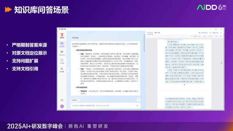Search within document using magnifier icon
The height and width of the screenshot is (131, 233).
[x=221, y=36]
